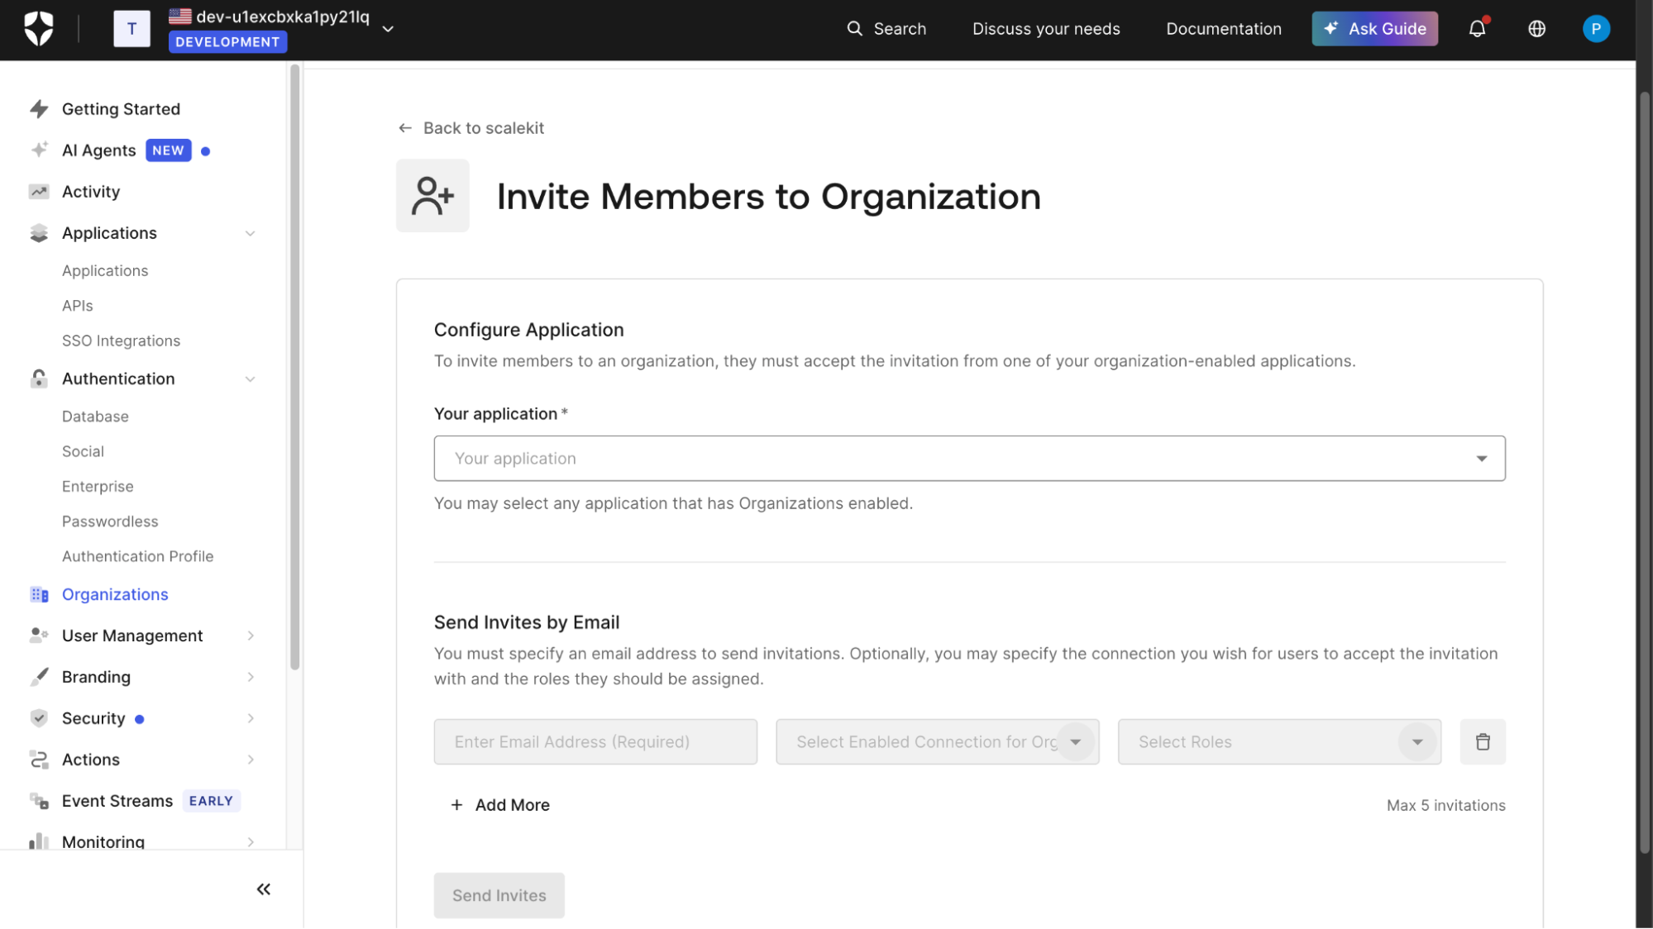Open the language globe icon
This screenshot has width=1653, height=929.
1536,29
